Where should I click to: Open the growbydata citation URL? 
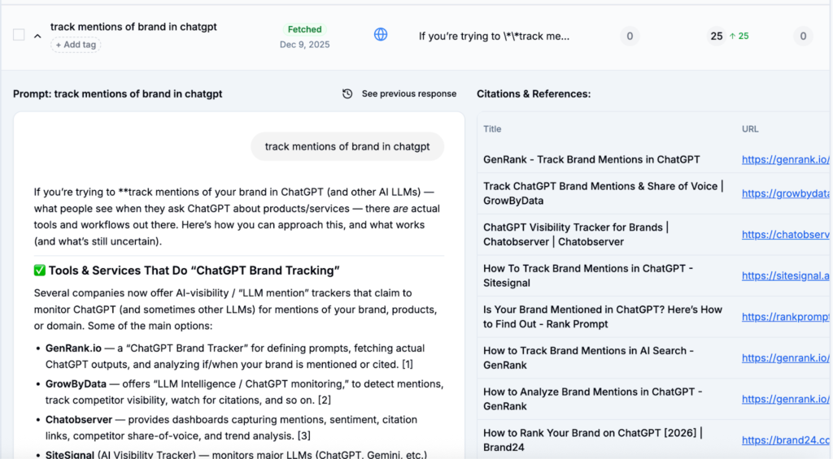click(x=785, y=193)
